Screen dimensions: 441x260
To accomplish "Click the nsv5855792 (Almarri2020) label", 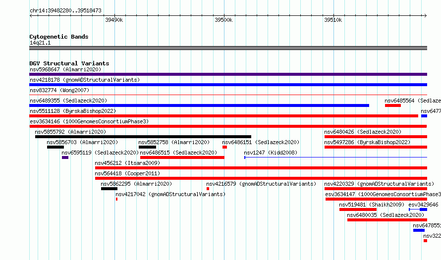I will pyautogui.click(x=70, y=132).
